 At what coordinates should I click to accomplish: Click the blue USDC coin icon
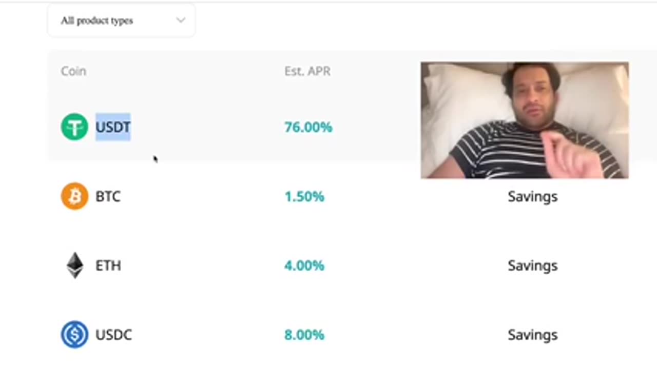click(x=74, y=334)
